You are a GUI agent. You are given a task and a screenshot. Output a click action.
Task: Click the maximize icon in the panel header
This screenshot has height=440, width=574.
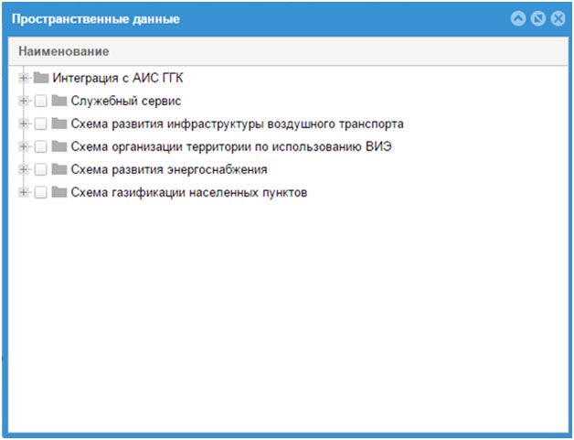pos(537,18)
